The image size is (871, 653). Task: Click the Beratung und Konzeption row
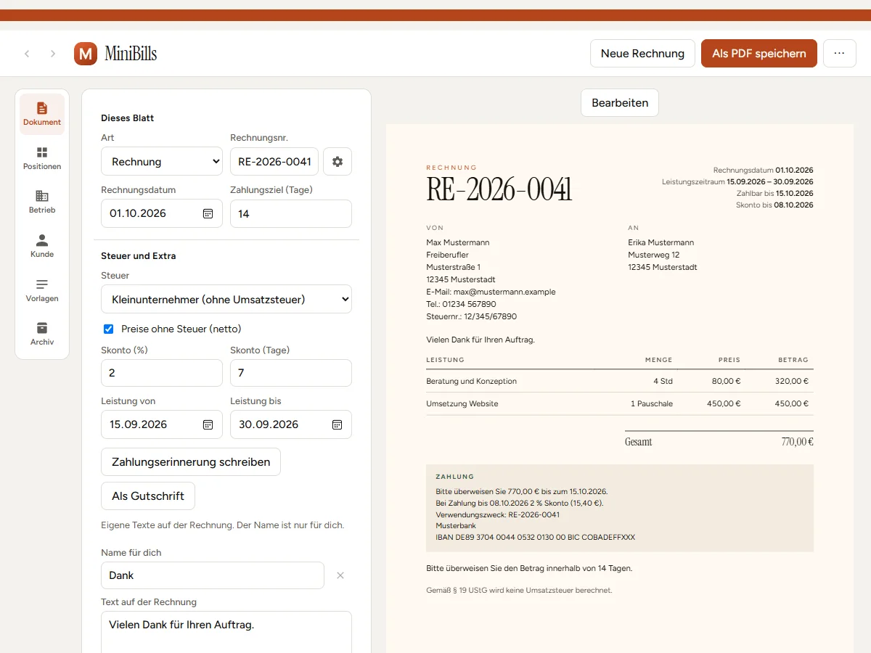tap(620, 381)
